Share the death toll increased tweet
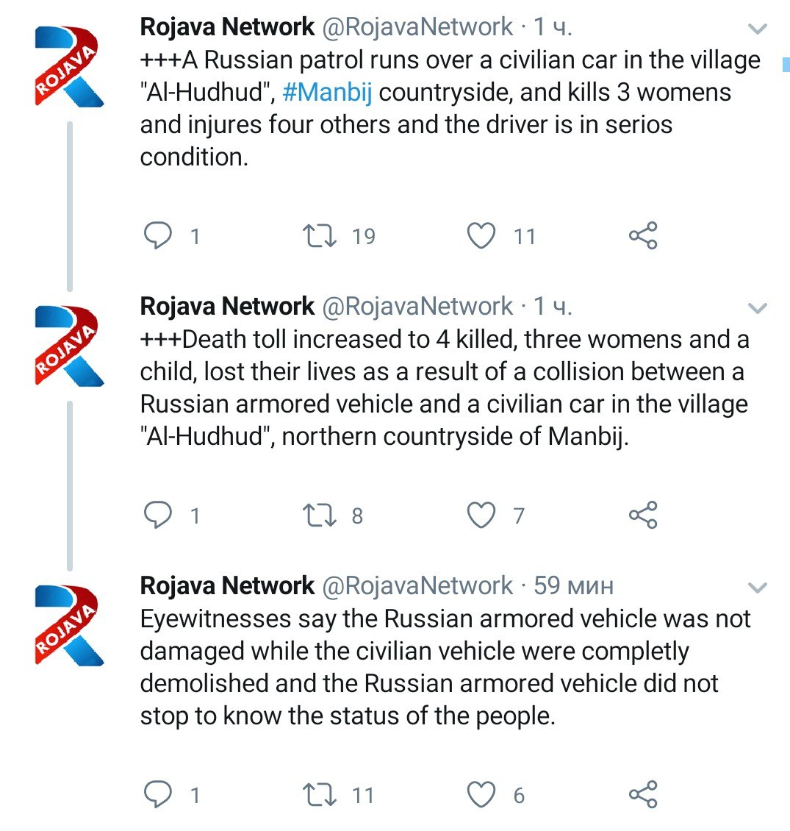The width and height of the screenshot is (790, 831). pyautogui.click(x=643, y=515)
